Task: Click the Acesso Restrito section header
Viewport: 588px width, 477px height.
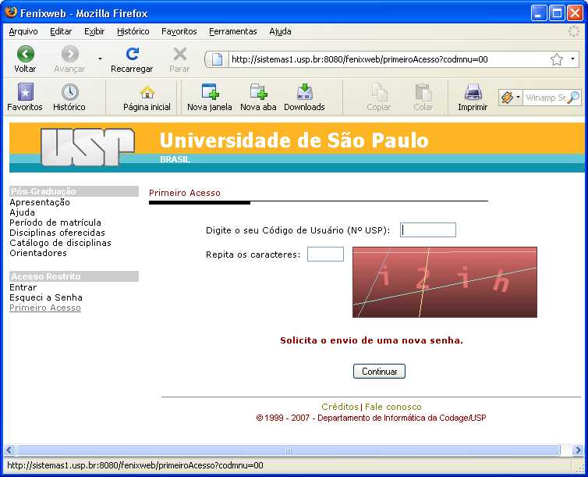Action: 74,276
